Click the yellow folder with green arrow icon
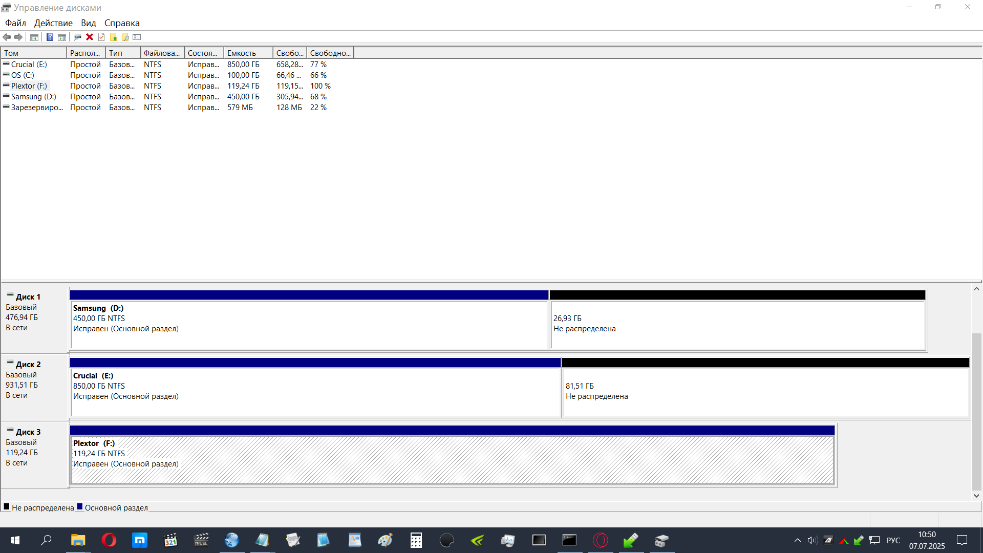This screenshot has width=983, height=553. tap(114, 37)
